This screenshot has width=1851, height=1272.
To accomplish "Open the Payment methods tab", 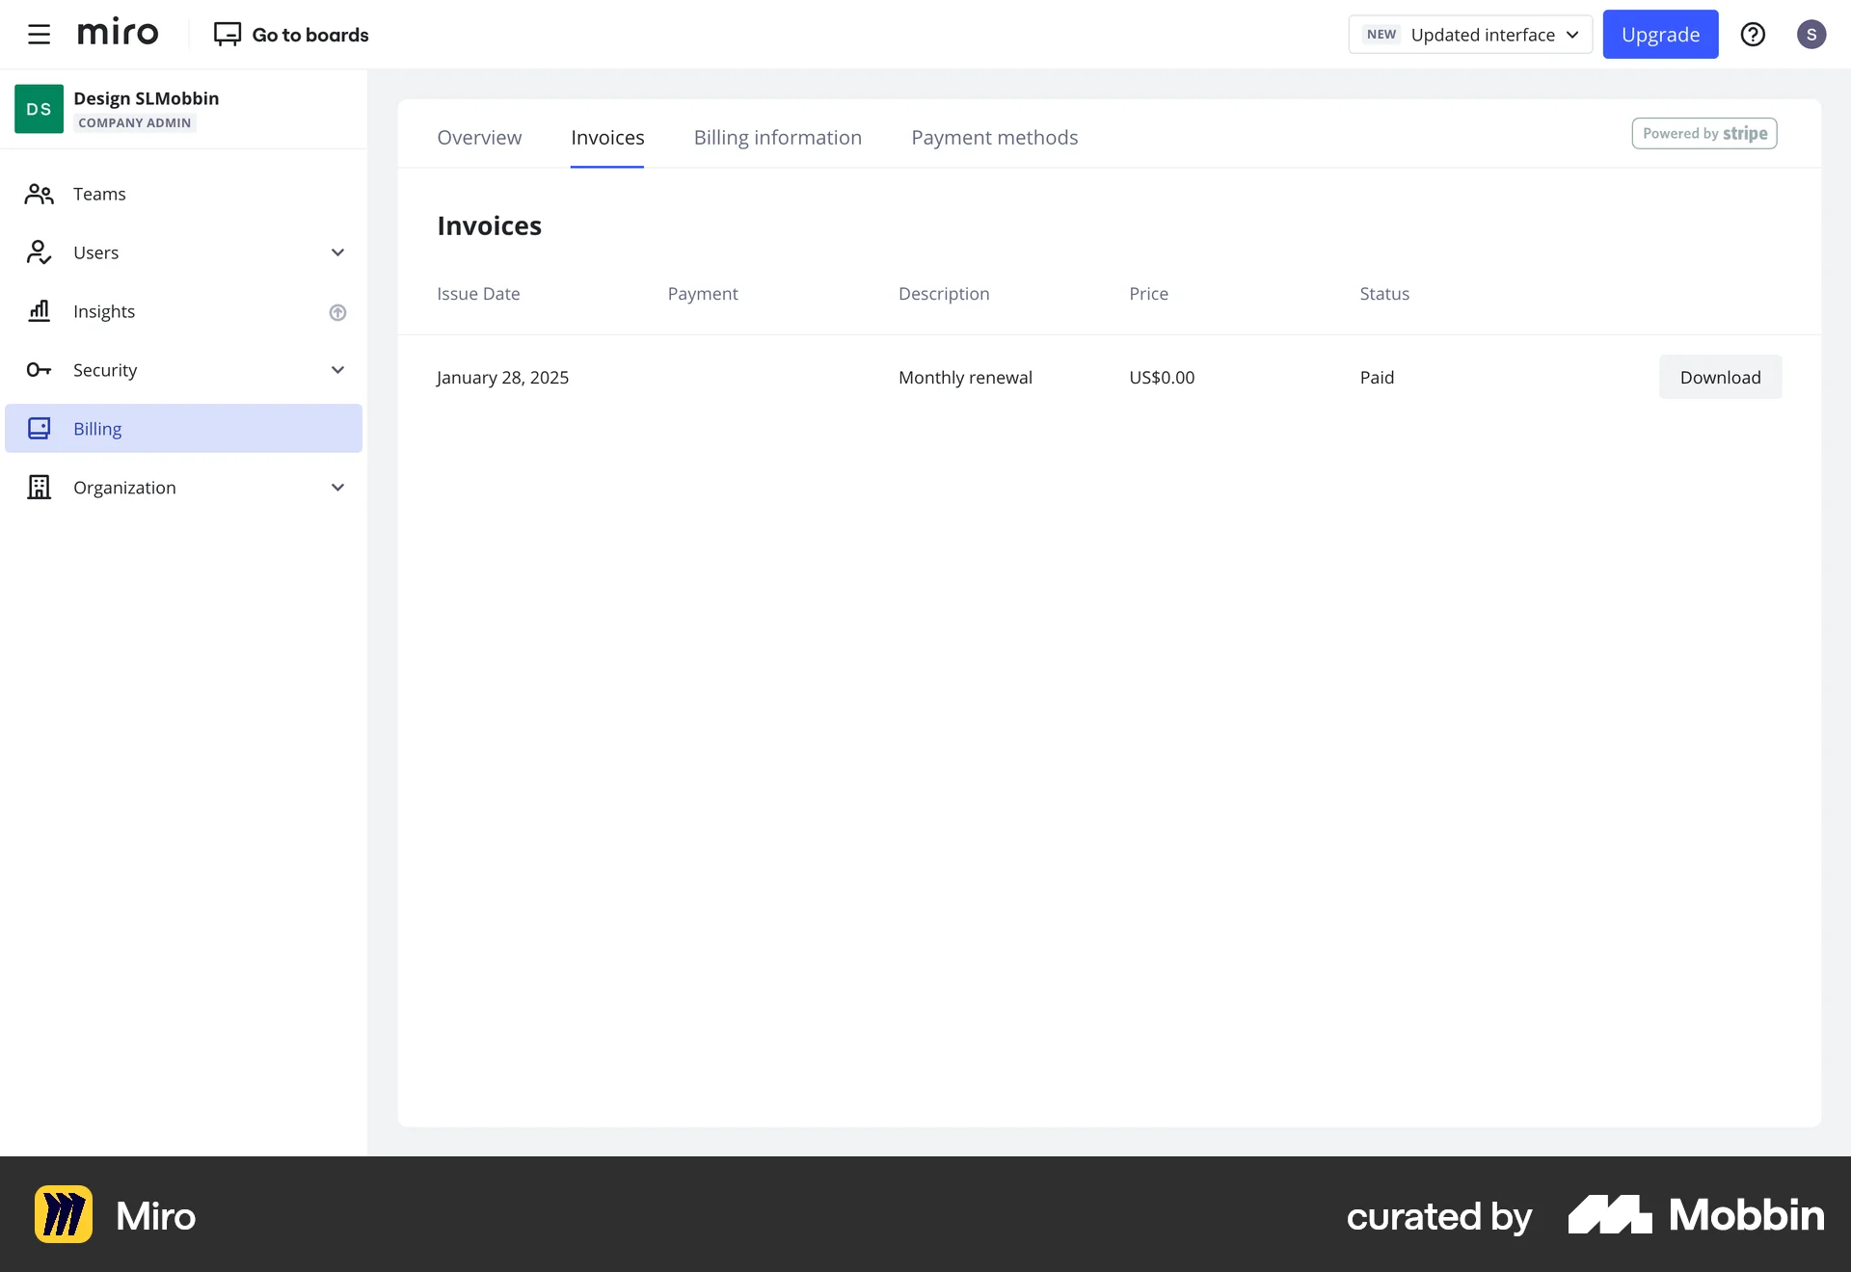I will [x=994, y=137].
